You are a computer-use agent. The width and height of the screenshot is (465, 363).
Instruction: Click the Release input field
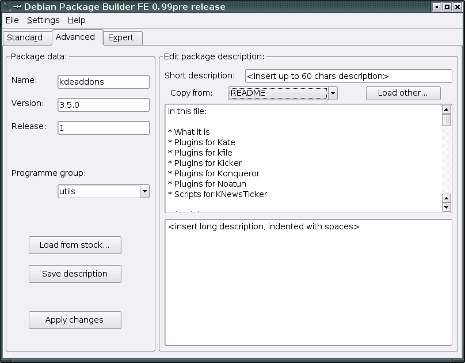click(104, 128)
